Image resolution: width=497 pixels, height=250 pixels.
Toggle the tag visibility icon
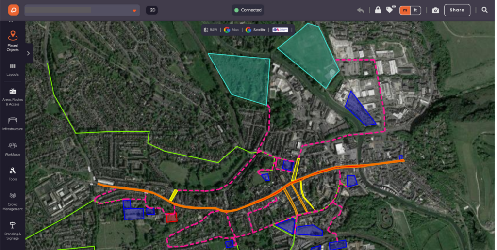coord(391,10)
